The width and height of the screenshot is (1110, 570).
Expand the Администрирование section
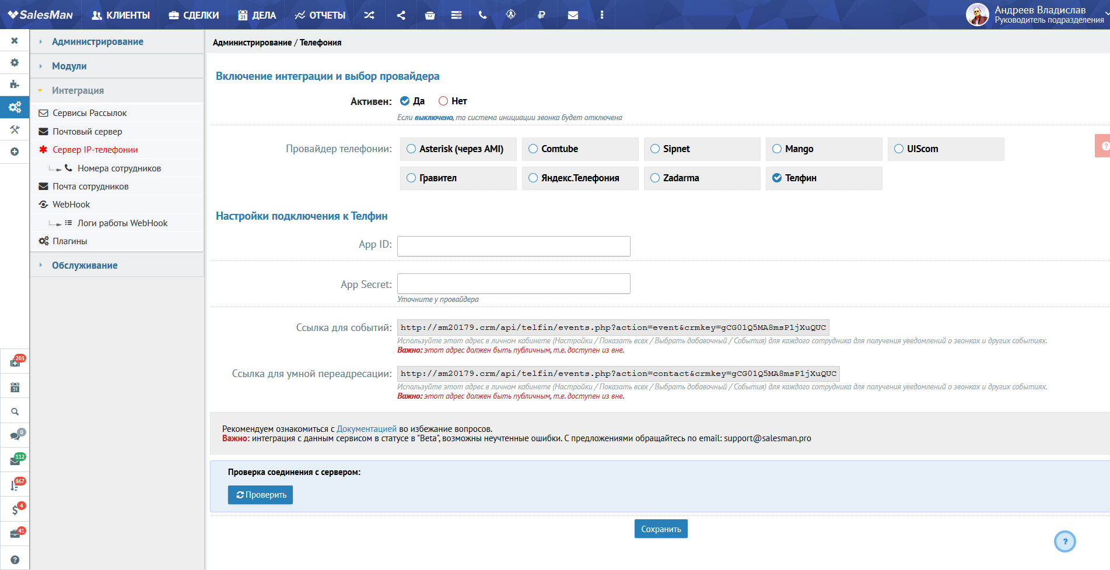pos(97,41)
